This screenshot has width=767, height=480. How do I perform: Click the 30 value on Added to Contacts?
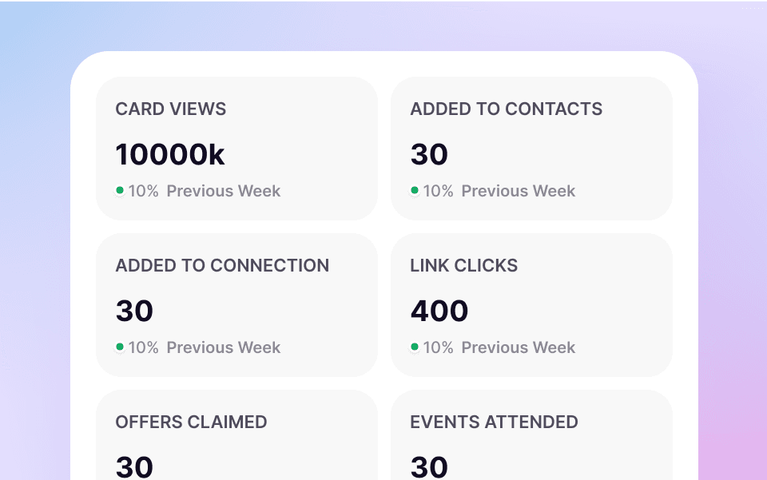point(429,154)
